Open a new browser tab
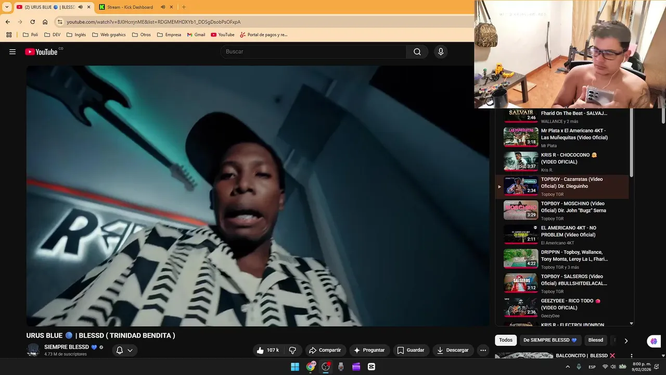 184,7
